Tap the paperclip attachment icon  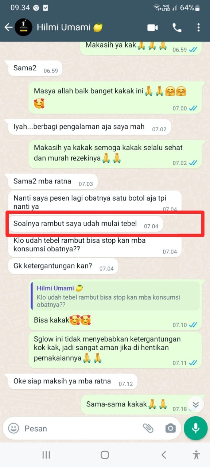click(x=148, y=428)
